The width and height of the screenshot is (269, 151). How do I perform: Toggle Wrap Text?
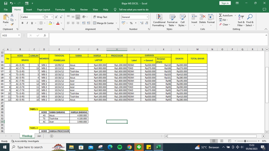point(100,17)
